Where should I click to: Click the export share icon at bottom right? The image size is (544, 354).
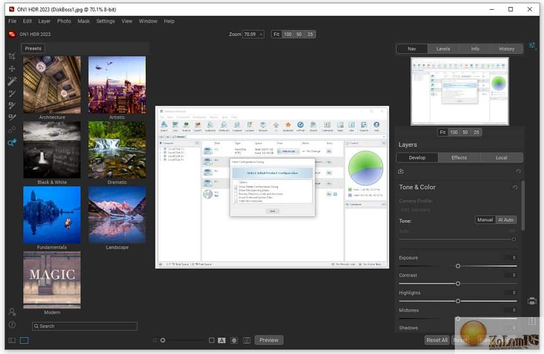pos(532,321)
